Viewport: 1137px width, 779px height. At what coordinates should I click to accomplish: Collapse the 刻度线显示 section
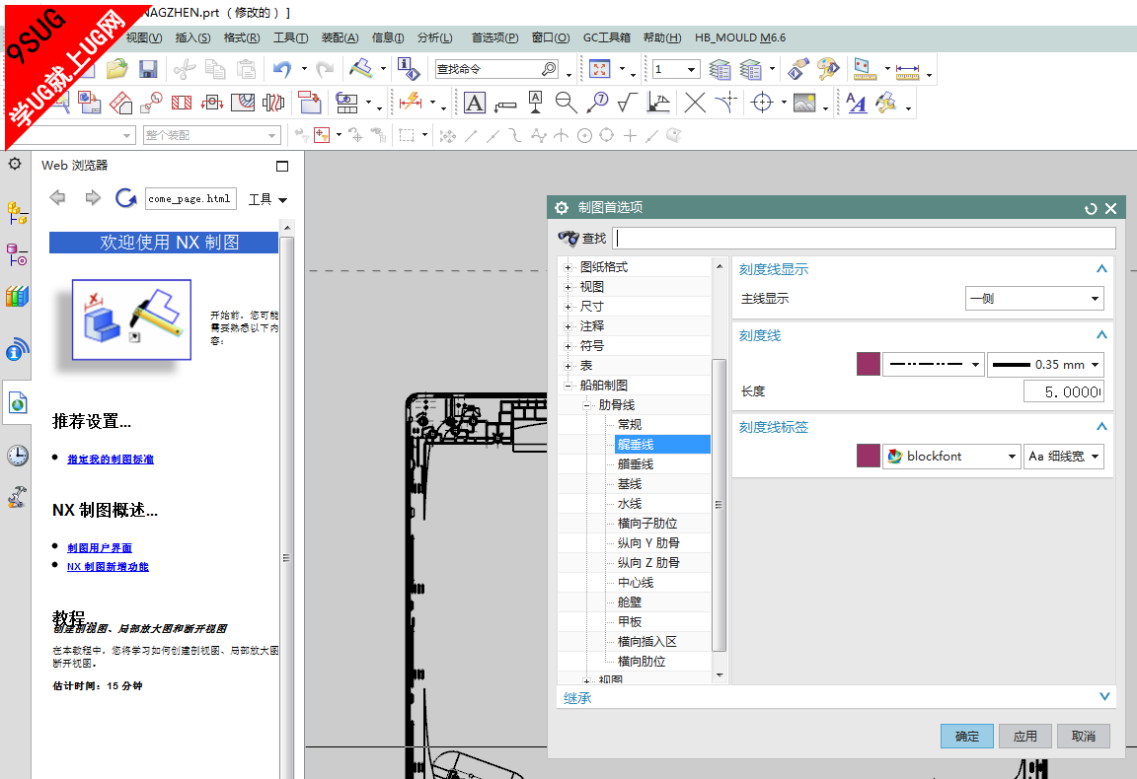[1101, 269]
